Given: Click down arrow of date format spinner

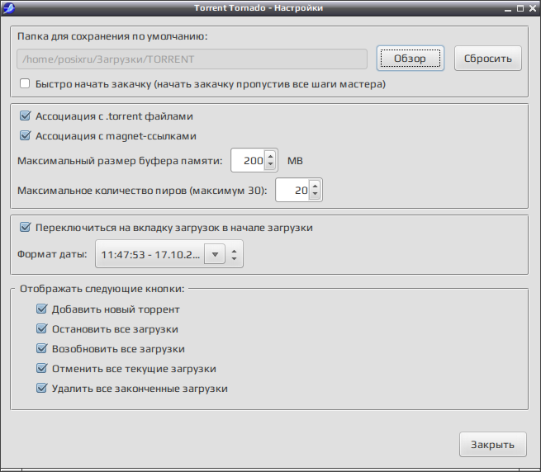Looking at the screenshot, I should pyautogui.click(x=235, y=258).
